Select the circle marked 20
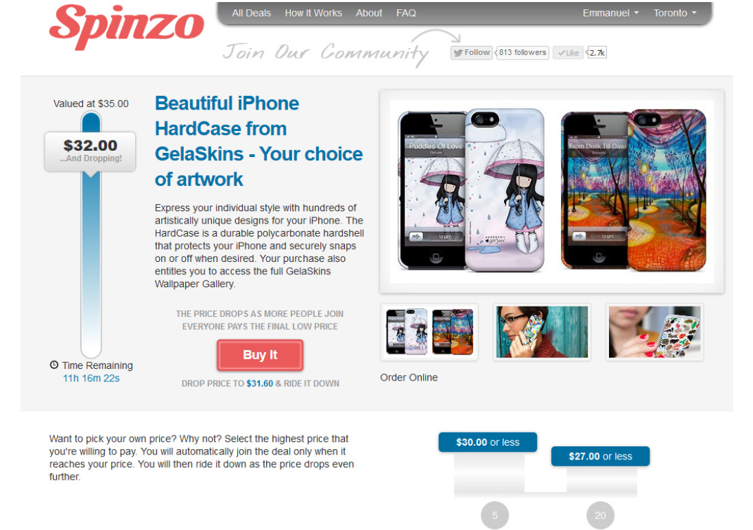The image size is (753, 530). (600, 515)
